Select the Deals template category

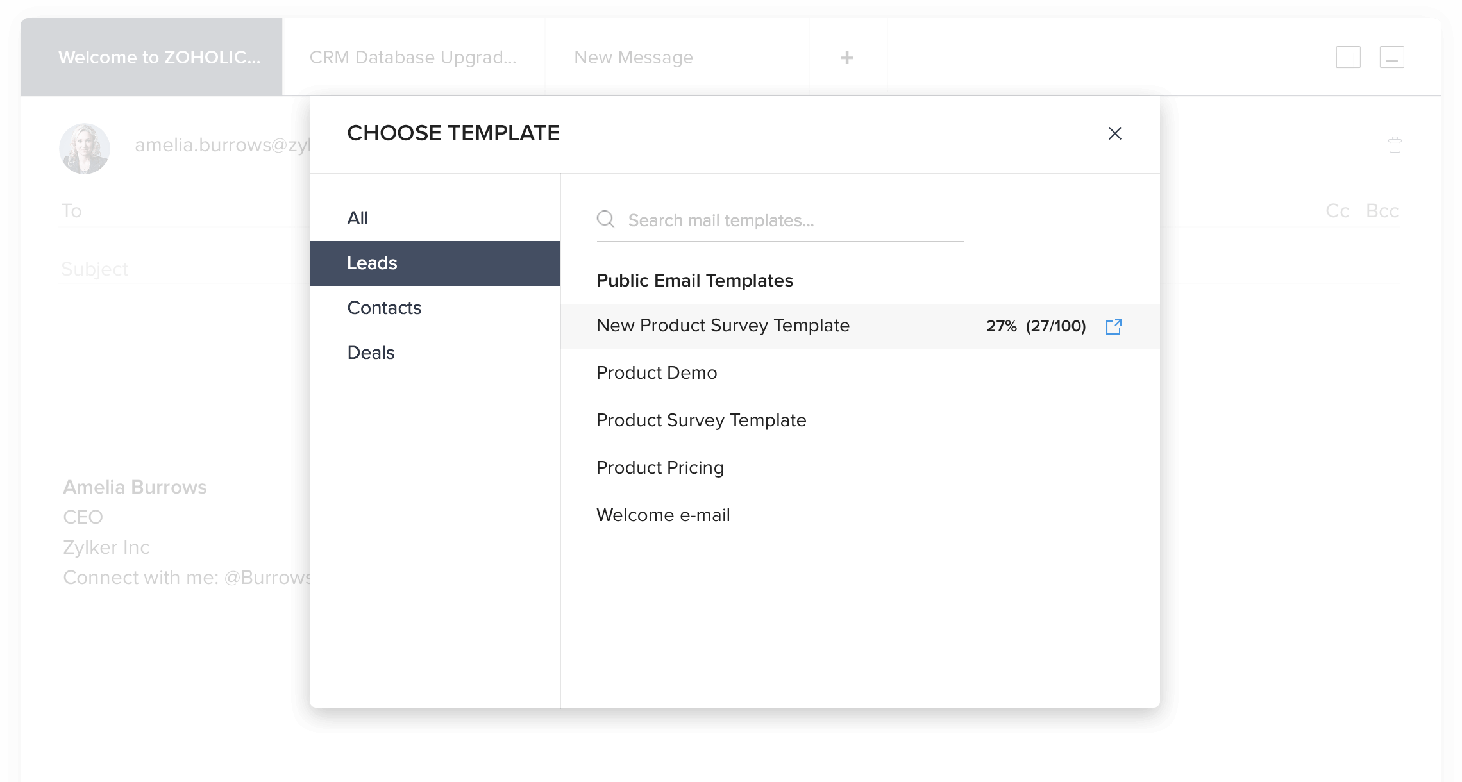coord(371,352)
